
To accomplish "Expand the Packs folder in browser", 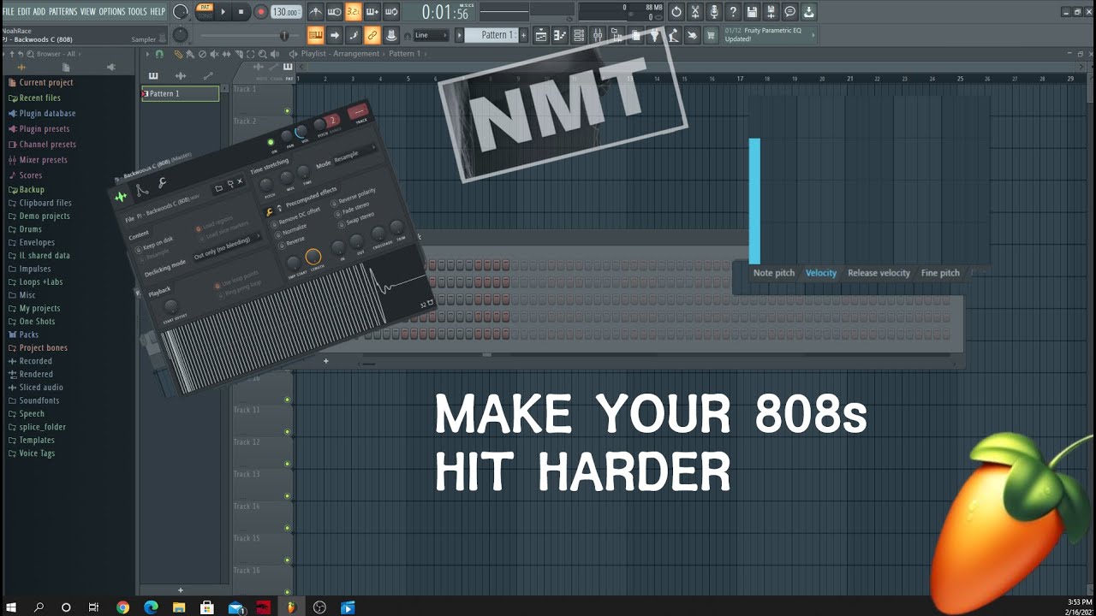I will [x=29, y=335].
